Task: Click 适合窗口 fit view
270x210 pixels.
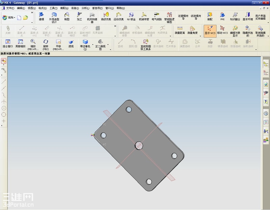Action: [x=8, y=44]
